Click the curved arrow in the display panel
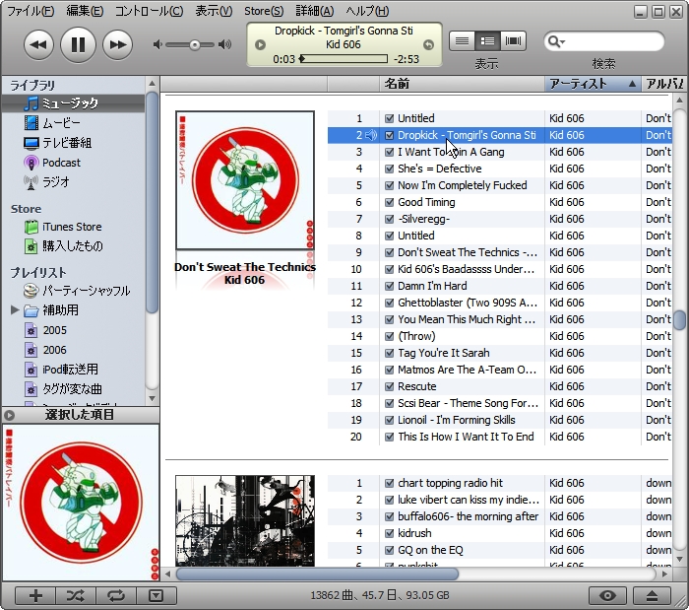This screenshot has width=689, height=610. point(428,45)
